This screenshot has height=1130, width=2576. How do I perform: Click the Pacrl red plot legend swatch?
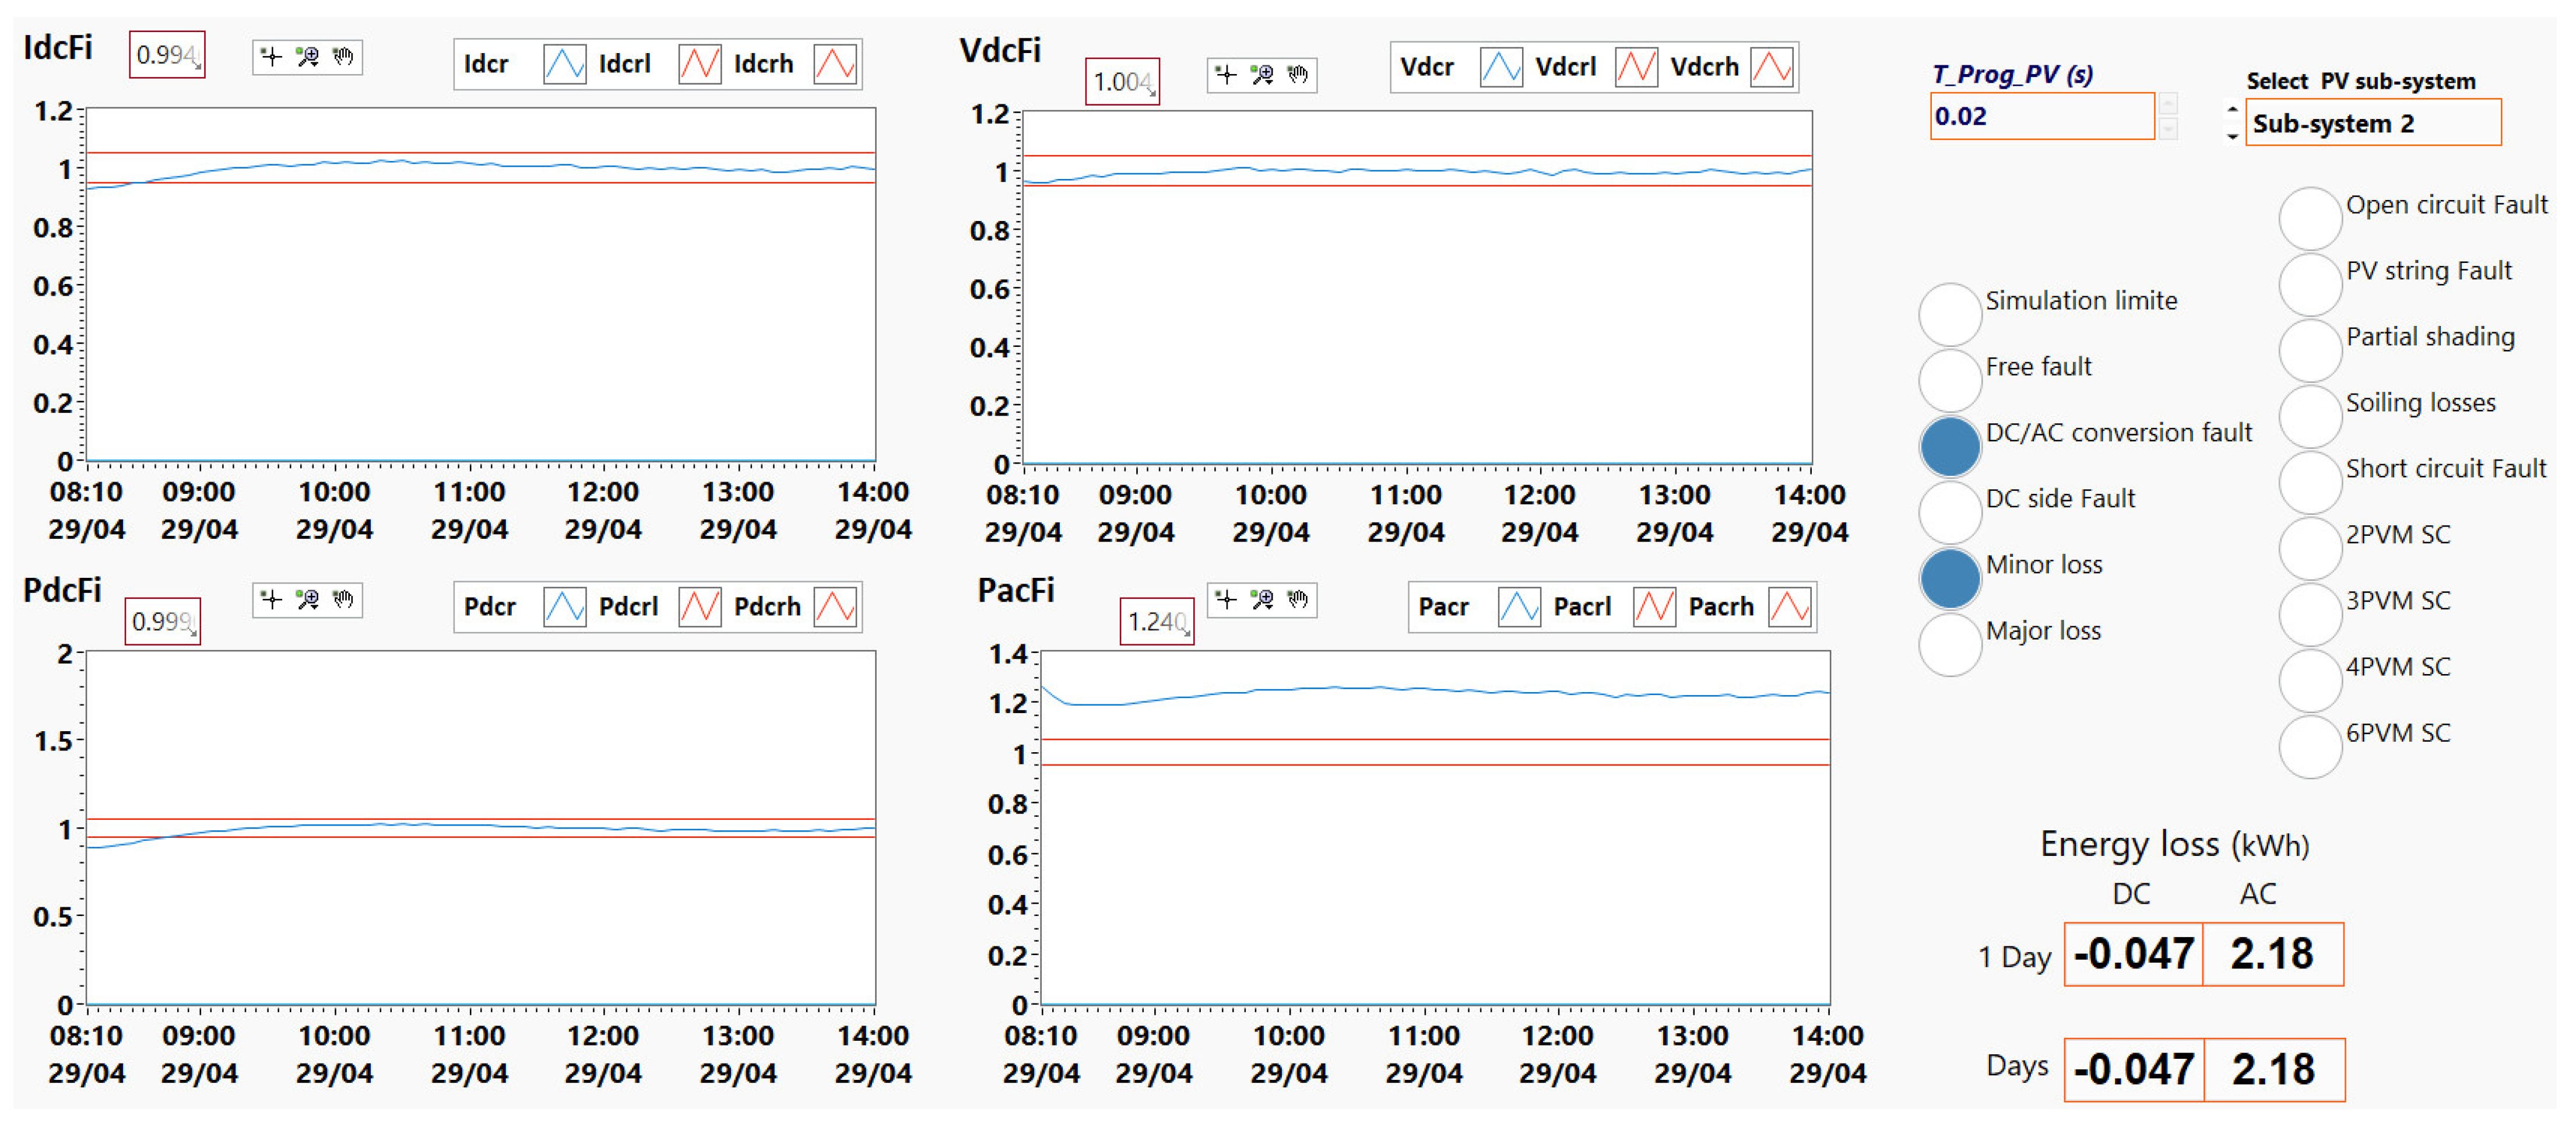click(x=1654, y=607)
